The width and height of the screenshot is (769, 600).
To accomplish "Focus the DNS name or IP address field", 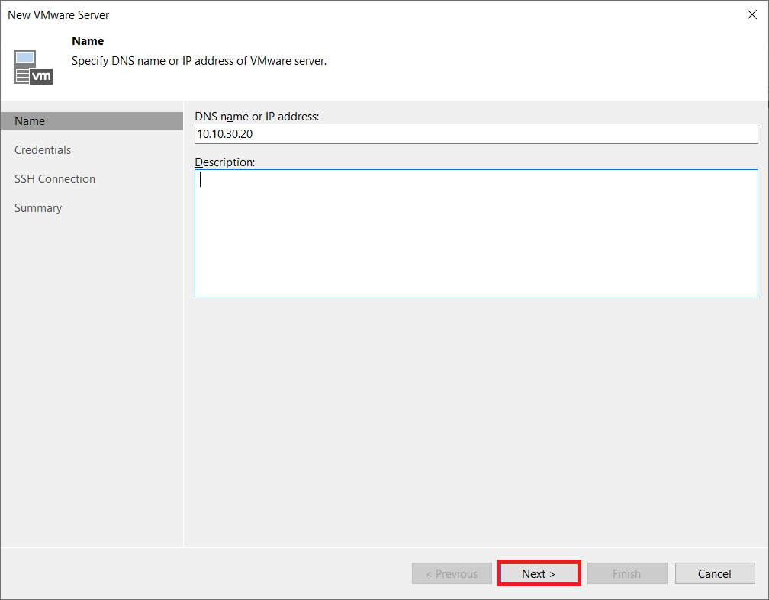I will point(476,134).
